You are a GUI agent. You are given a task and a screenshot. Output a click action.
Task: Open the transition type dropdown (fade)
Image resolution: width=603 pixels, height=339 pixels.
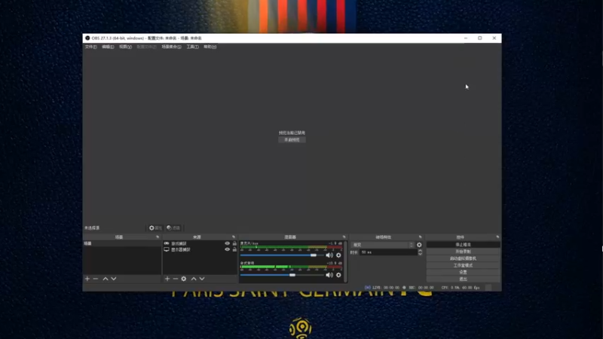point(383,245)
